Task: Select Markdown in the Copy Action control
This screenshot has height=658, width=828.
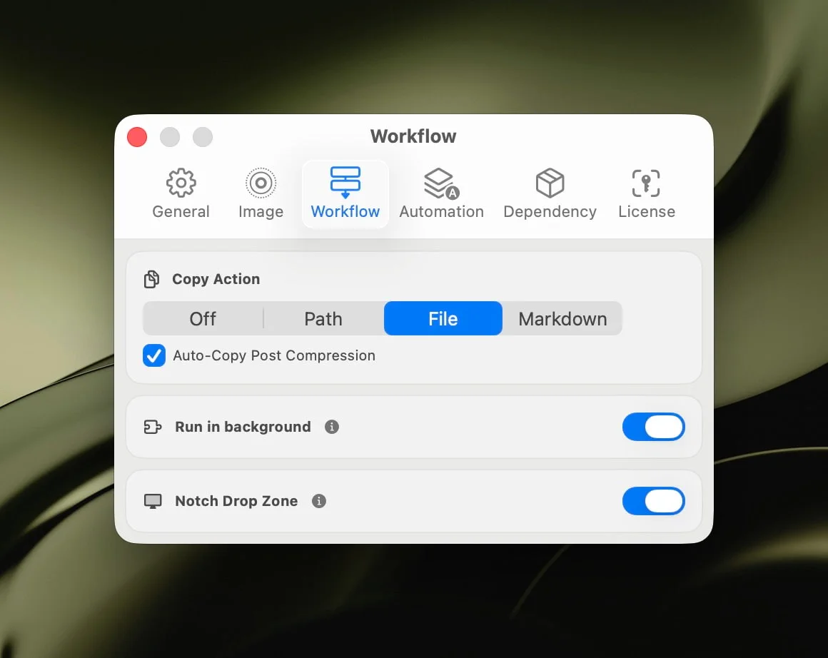Action: (562, 318)
